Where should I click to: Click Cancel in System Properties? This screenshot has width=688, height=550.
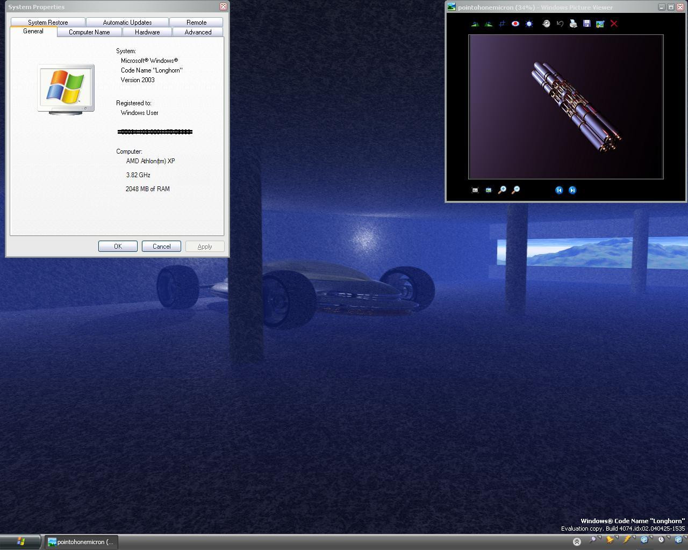pyautogui.click(x=161, y=247)
